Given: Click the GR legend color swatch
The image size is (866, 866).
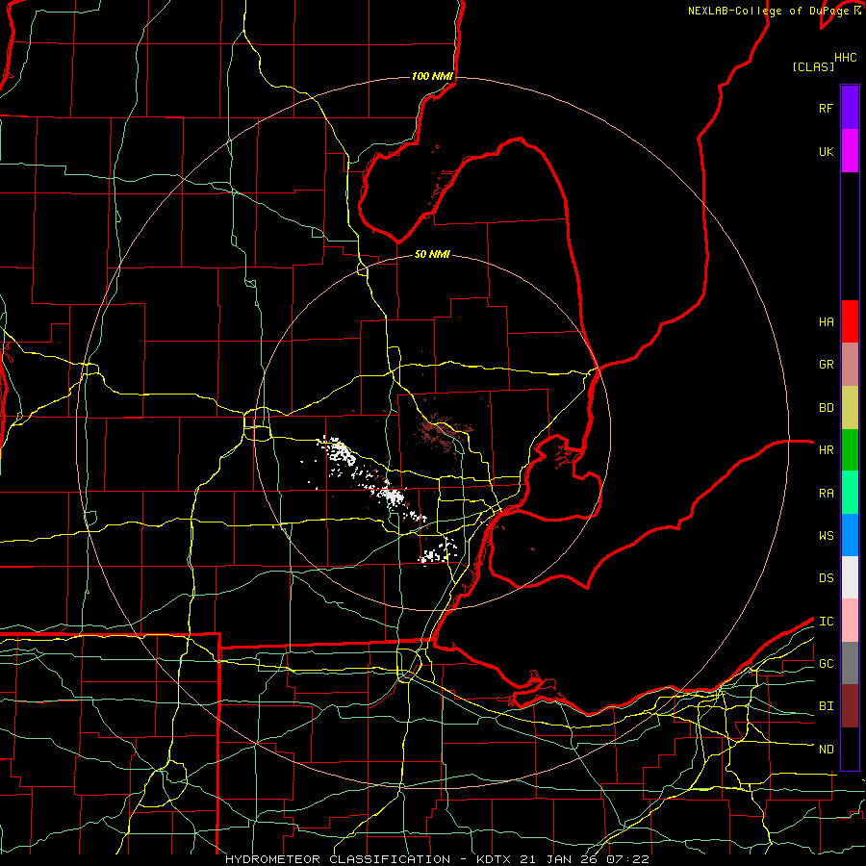Looking at the screenshot, I should [850, 365].
